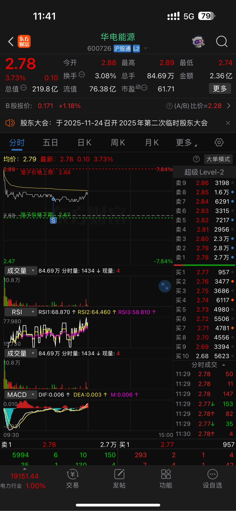Screen dimensions: 236x511
Task: Switch to the 周K tab
Action: pos(118,143)
